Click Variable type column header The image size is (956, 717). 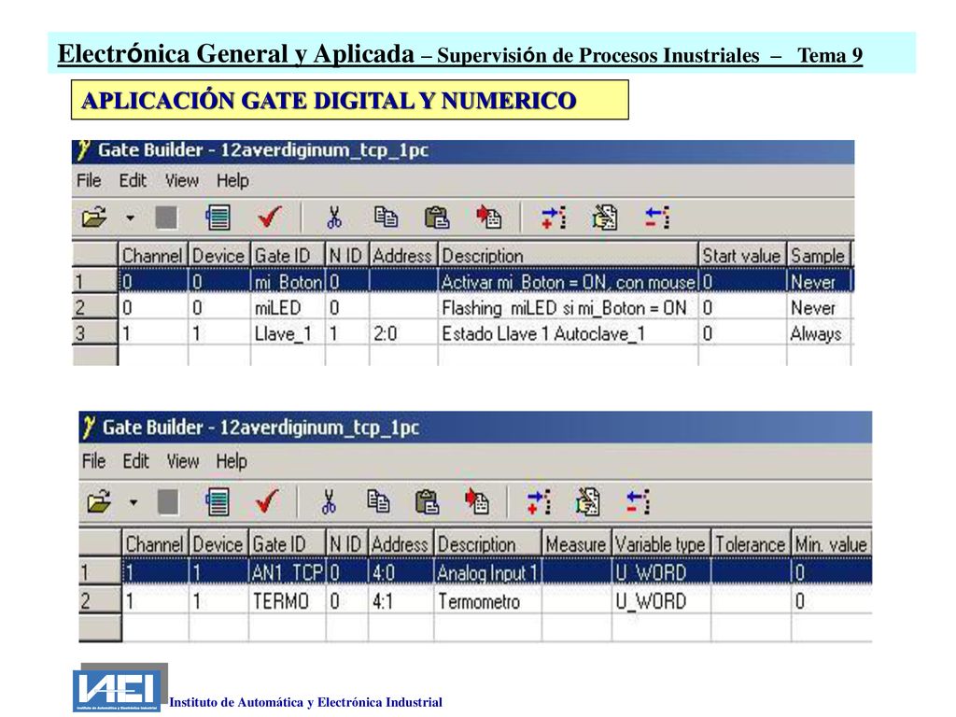(x=660, y=544)
